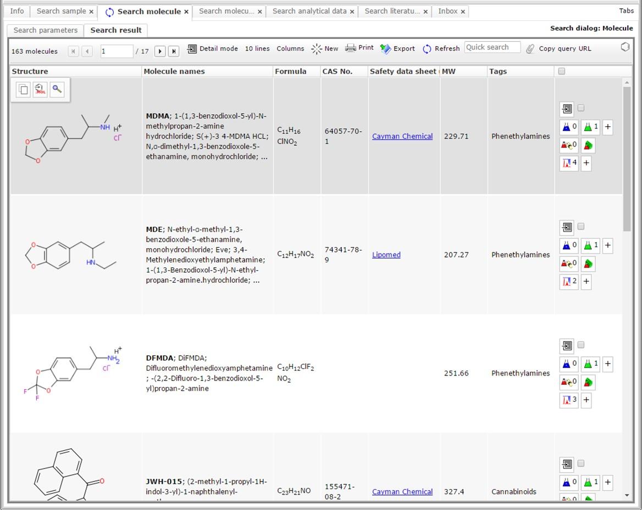Tick the select-all checkbox in table header
The height and width of the screenshot is (510, 642).
561,71
